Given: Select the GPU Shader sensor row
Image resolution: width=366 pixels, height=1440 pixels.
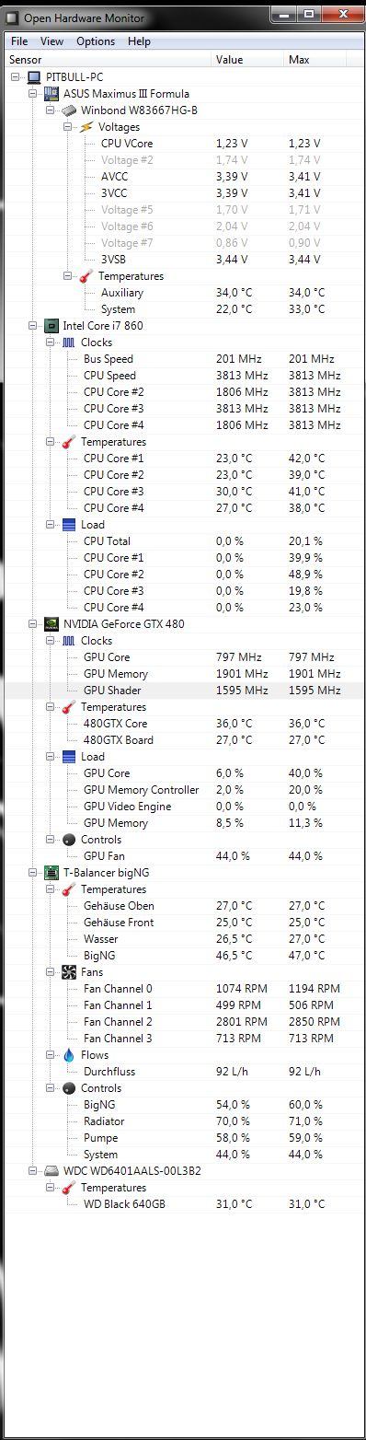Looking at the screenshot, I should [x=183, y=691].
